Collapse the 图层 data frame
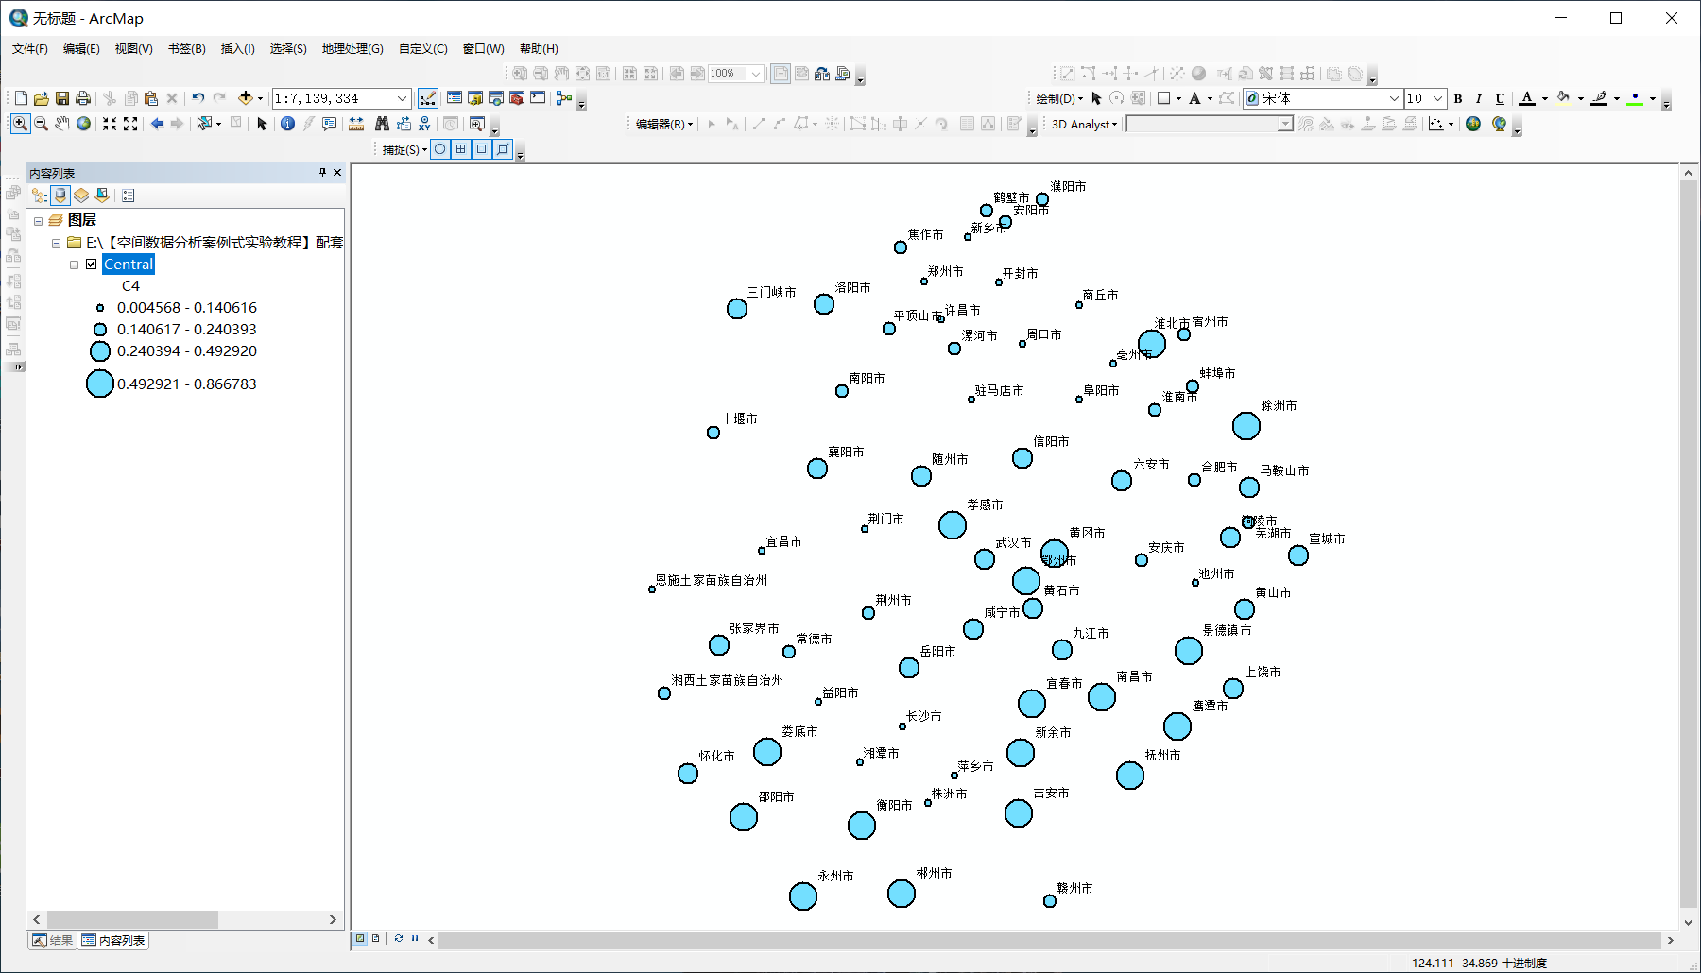The width and height of the screenshot is (1701, 973). (x=39, y=221)
